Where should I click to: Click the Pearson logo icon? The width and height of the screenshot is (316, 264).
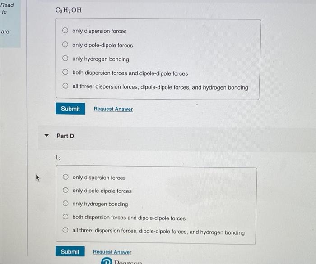(x=107, y=261)
